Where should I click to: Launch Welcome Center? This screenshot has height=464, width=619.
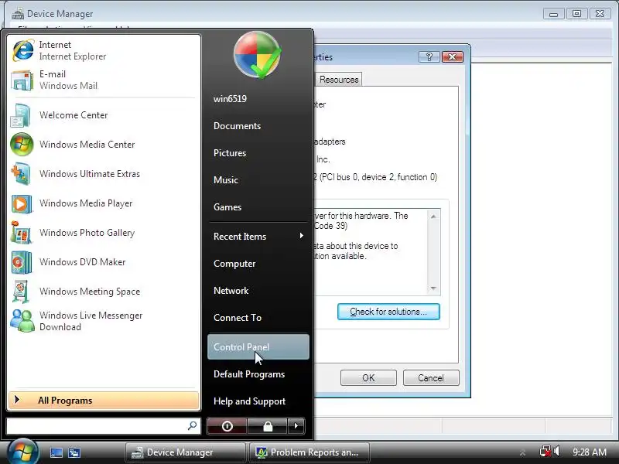[104, 115]
